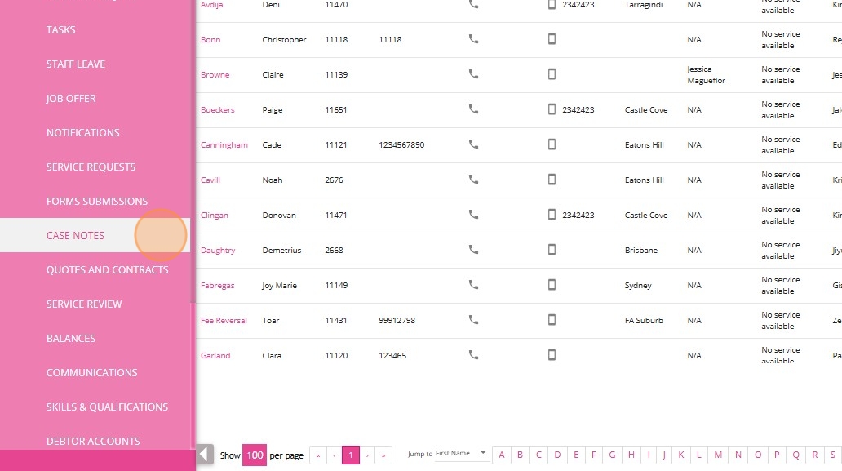Click the phone icon in Garland's row
Image resolution: width=842 pixels, height=471 pixels.
(x=473, y=354)
